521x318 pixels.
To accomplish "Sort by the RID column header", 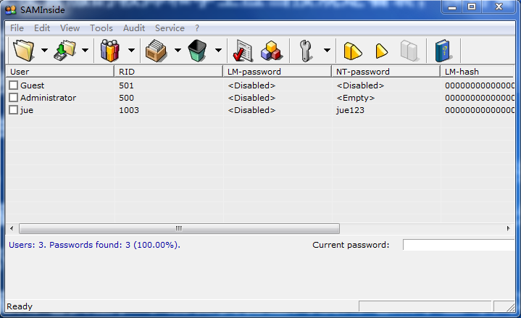I will pyautogui.click(x=168, y=72).
